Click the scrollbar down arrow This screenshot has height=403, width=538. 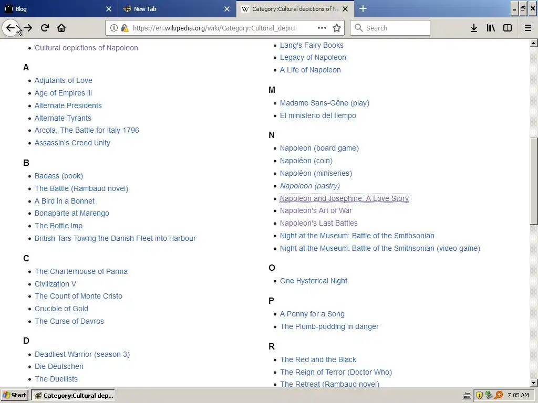point(534,383)
